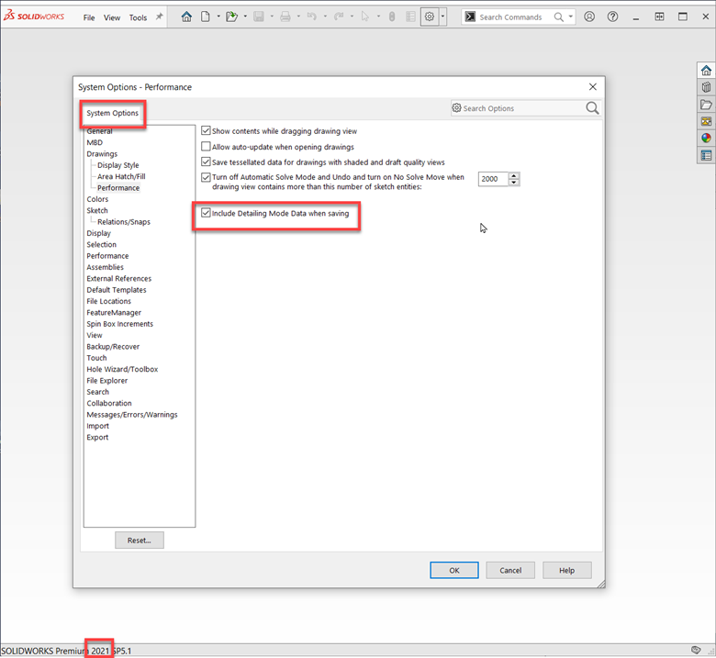This screenshot has width=716, height=658.
Task: Expand the Open file dropdown arrow
Action: point(245,17)
